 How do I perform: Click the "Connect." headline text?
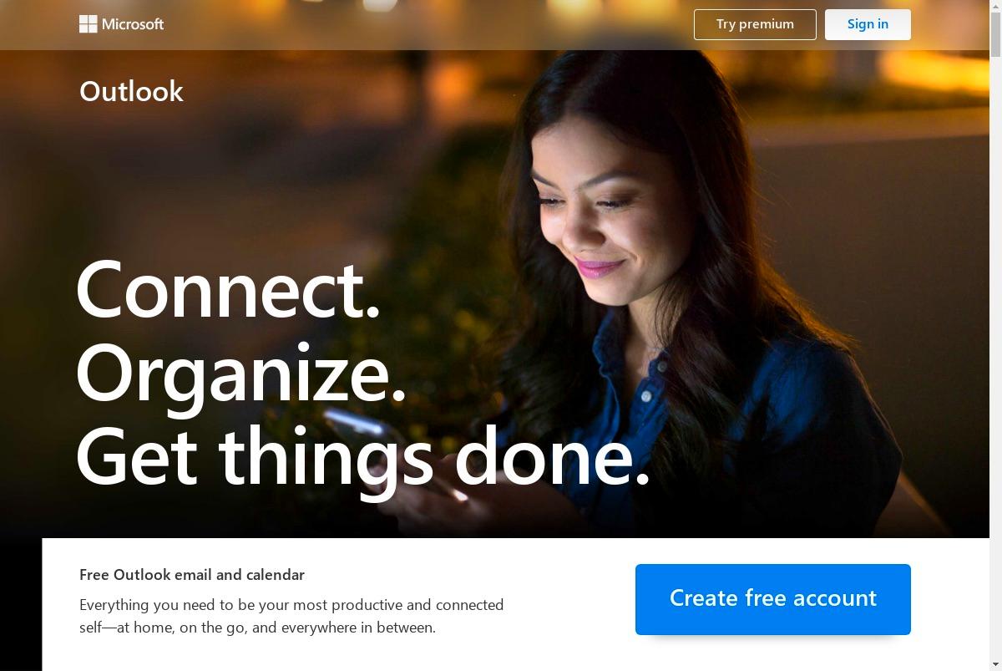229,289
